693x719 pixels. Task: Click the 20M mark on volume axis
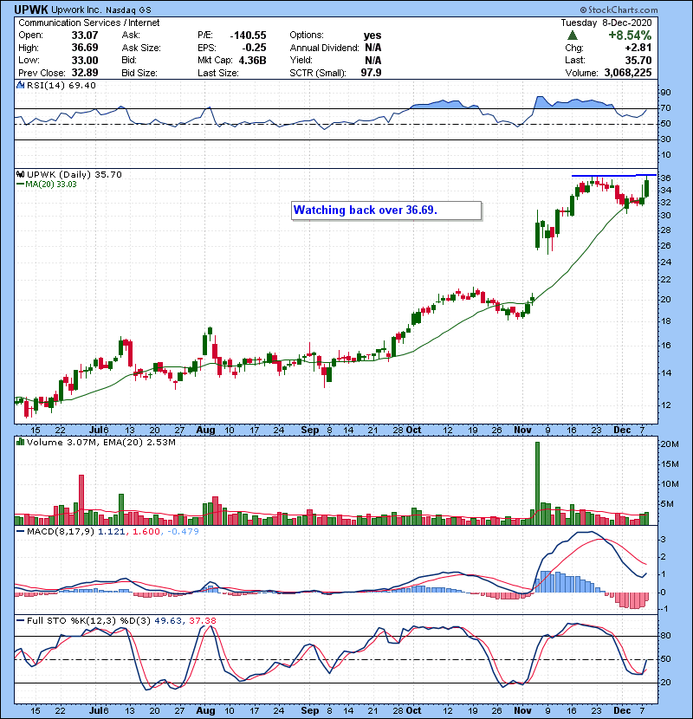click(x=669, y=444)
